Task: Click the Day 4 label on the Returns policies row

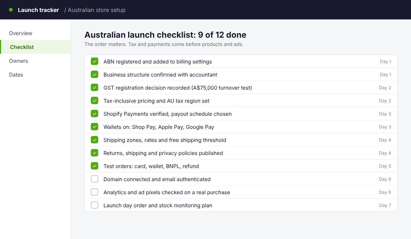Action: click(x=385, y=153)
